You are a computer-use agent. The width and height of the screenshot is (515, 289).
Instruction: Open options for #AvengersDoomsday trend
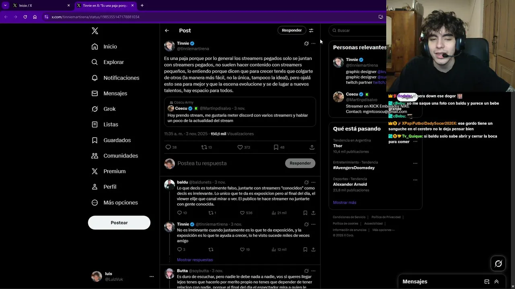415,163
